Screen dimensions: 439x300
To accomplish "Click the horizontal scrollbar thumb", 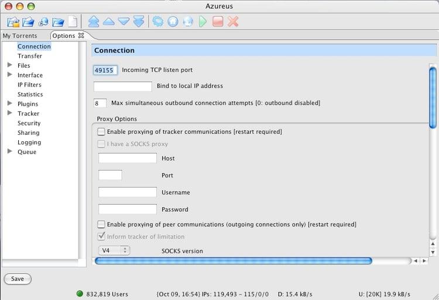I will click(233, 261).
